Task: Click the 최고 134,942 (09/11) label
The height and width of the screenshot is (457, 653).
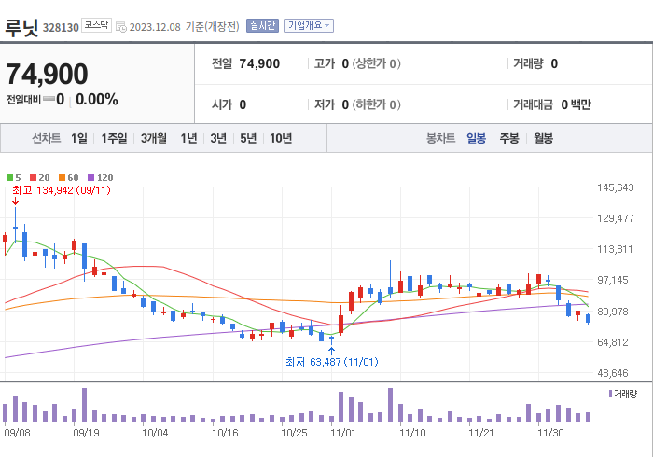Action: 62,190
